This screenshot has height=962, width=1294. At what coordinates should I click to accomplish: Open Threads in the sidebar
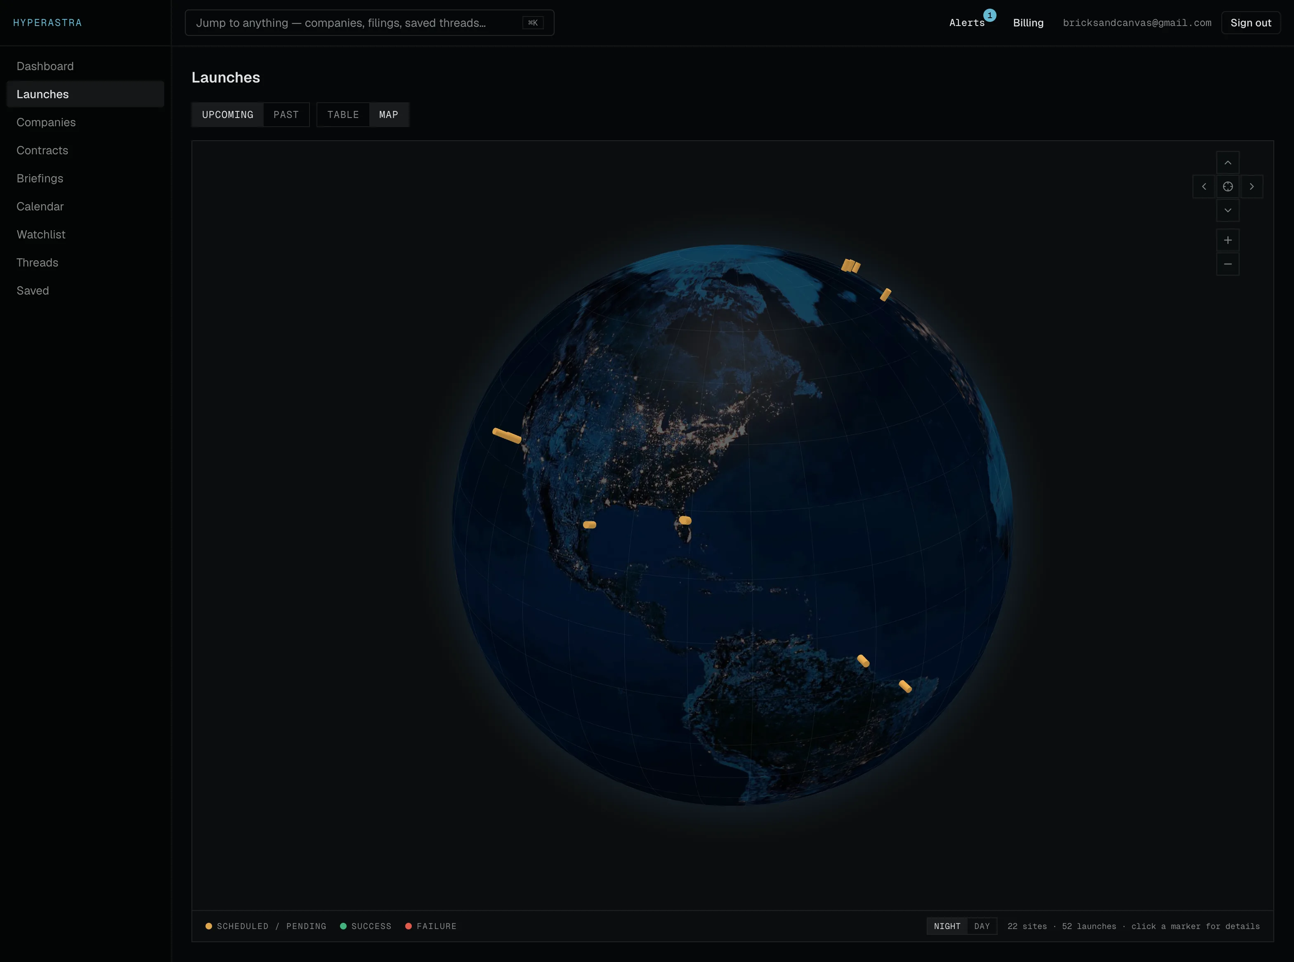coord(85,262)
